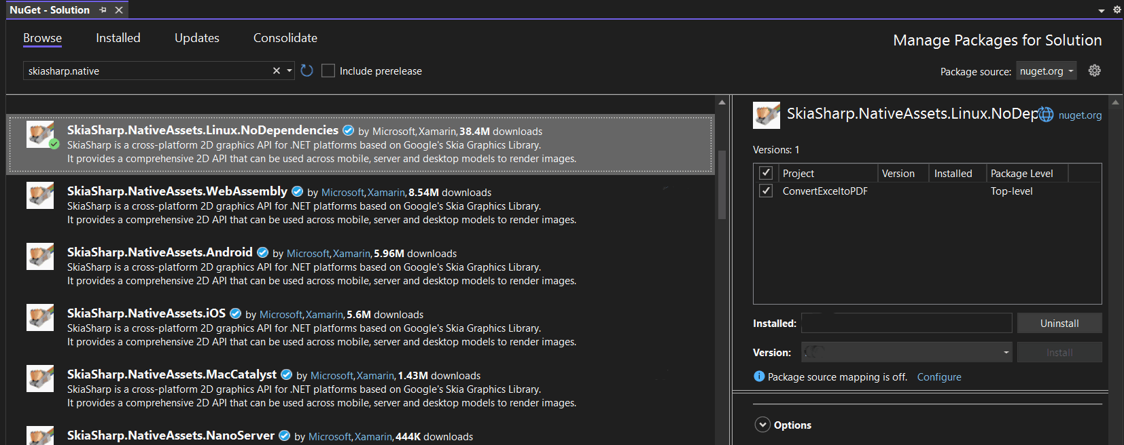Switch to the Updates tab
The image size is (1124, 445).
(197, 38)
